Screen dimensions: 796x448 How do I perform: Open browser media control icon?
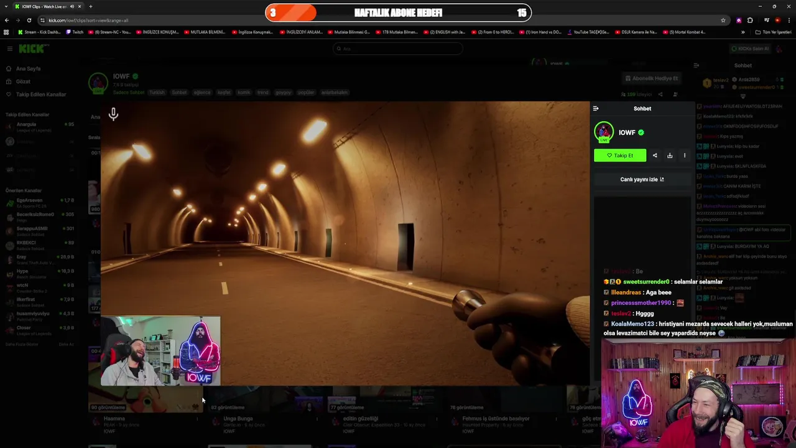point(766,20)
